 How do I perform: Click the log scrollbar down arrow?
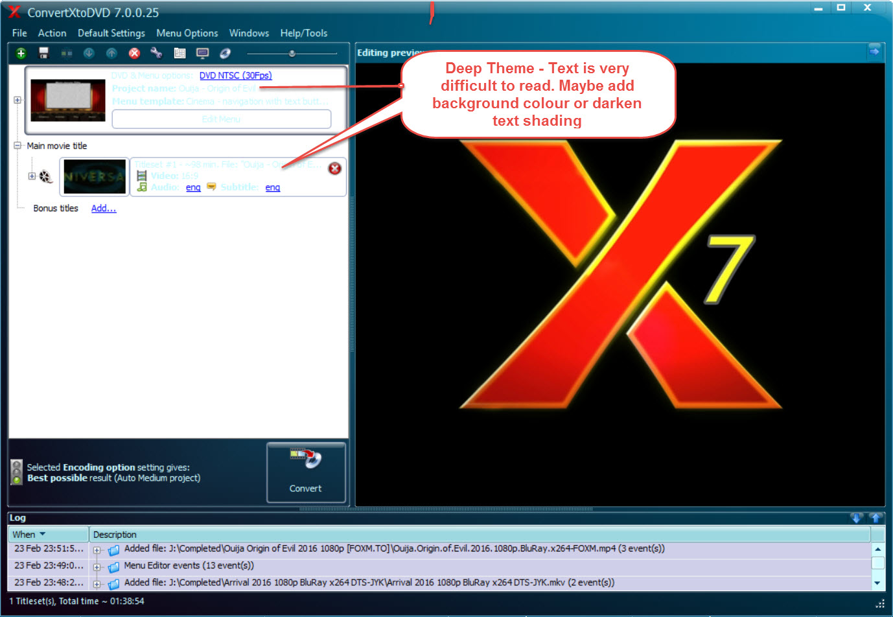[x=878, y=583]
